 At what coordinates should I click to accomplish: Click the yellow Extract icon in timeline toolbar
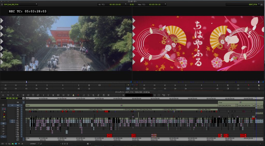tap(73, 95)
